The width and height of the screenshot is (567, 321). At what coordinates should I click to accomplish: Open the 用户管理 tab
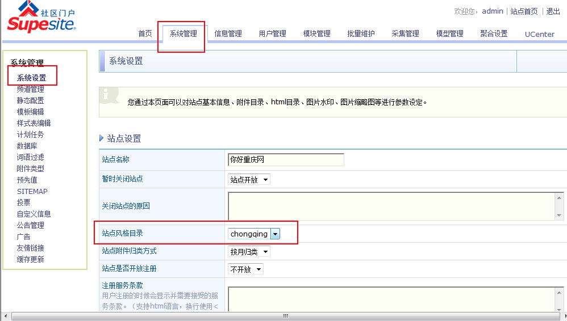pyautogui.click(x=272, y=33)
